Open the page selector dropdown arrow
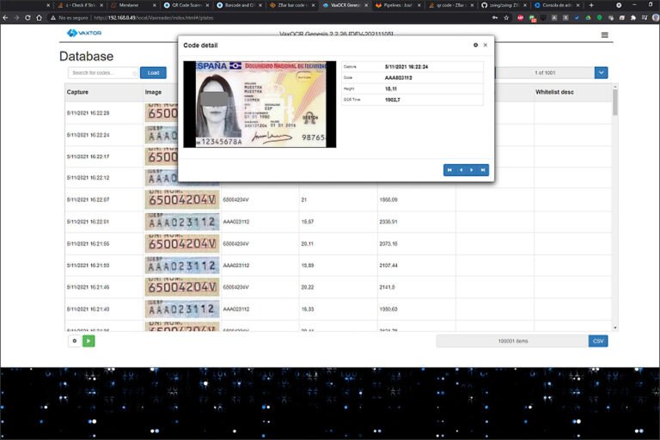The width and height of the screenshot is (660, 440). [x=601, y=73]
